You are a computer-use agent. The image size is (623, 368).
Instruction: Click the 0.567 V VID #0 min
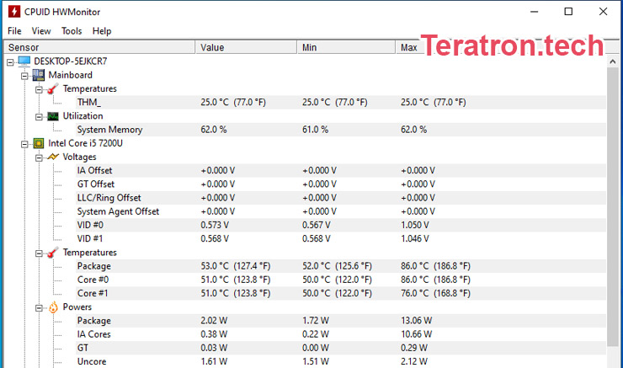pyautogui.click(x=317, y=225)
